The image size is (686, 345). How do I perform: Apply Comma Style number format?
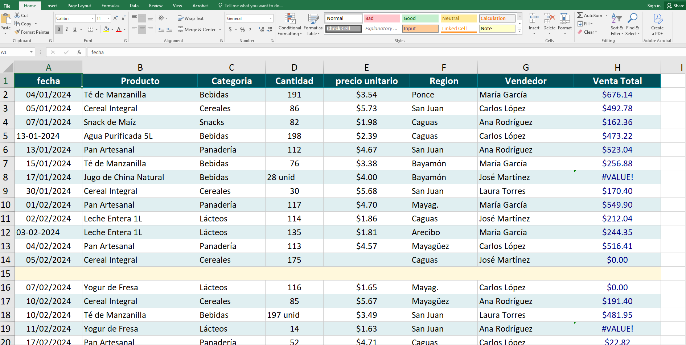coord(250,29)
